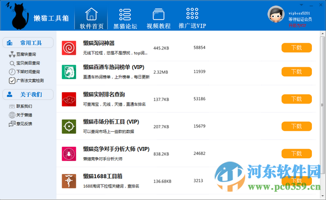Click the magnifier icon for 宝贝类目查询
The height and width of the screenshot is (200, 326).
12,63
